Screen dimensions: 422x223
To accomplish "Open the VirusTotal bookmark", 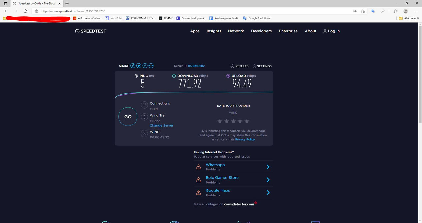I will click(114, 18).
